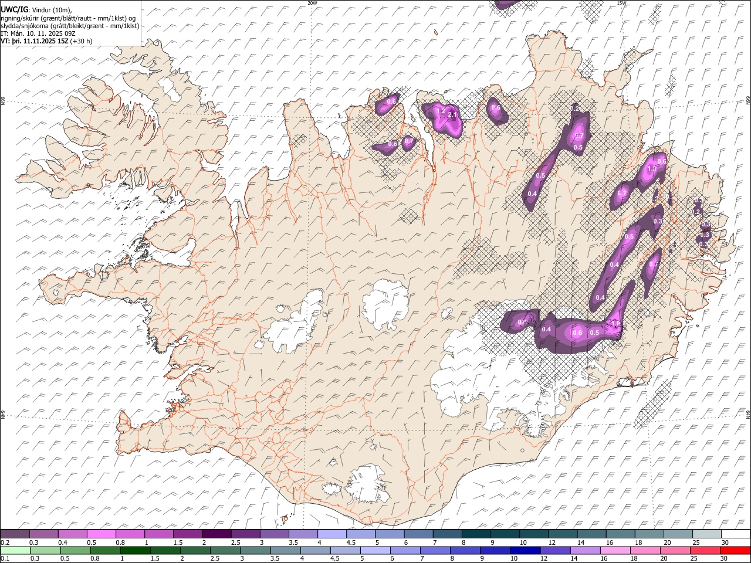The image size is (751, 563).
Task: Click the 'IT: Mán. 10. 11. 2025 09Z' line
Action: (38, 33)
